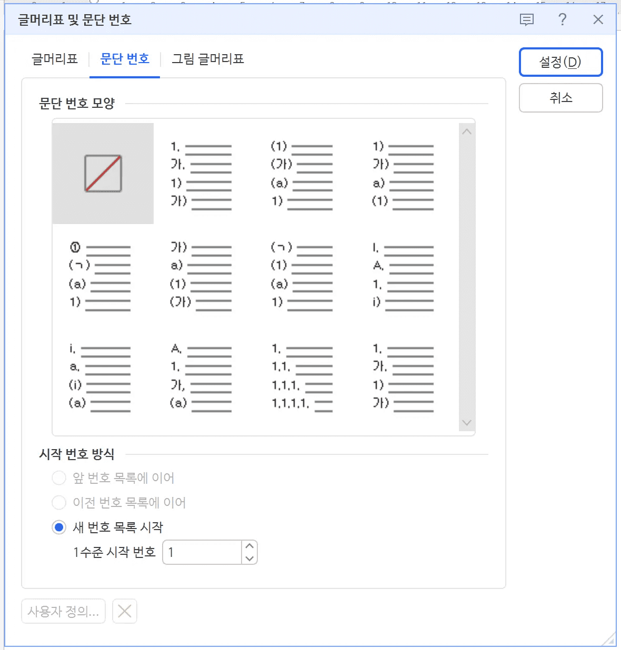The height and width of the screenshot is (650, 621).
Task: Choose the '앞 번호 목록에 이어' option
Action: (x=59, y=478)
